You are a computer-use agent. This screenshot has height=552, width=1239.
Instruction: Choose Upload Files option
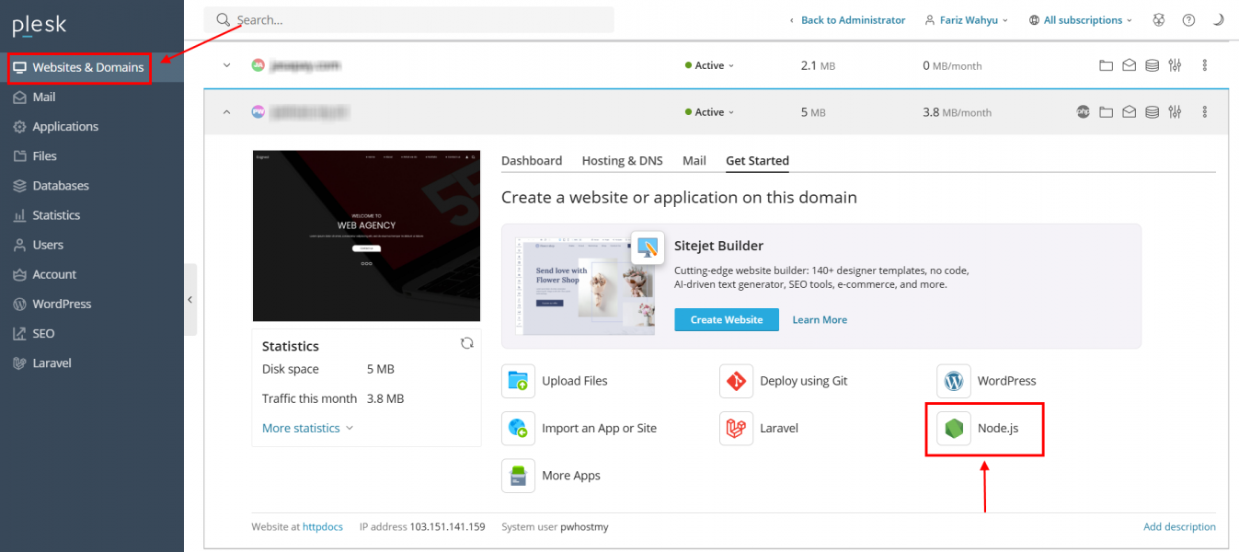[555, 381]
